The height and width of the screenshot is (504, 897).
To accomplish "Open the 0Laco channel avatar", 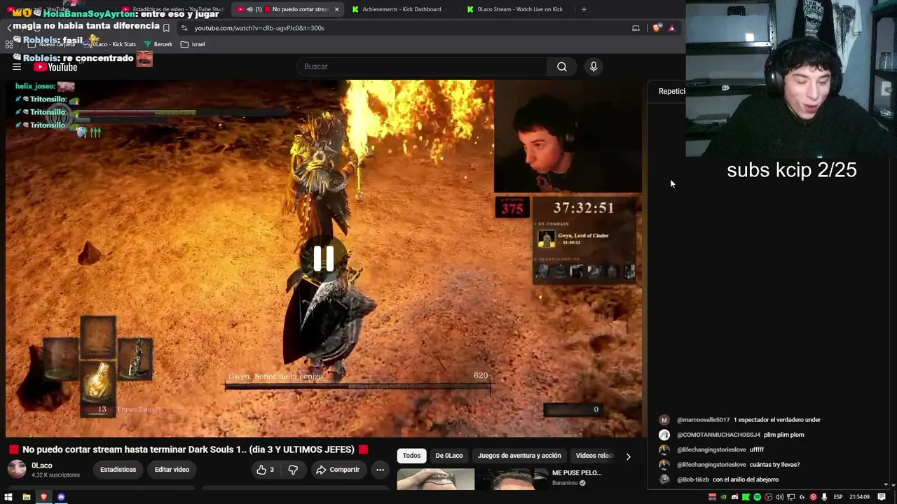I will [17, 470].
